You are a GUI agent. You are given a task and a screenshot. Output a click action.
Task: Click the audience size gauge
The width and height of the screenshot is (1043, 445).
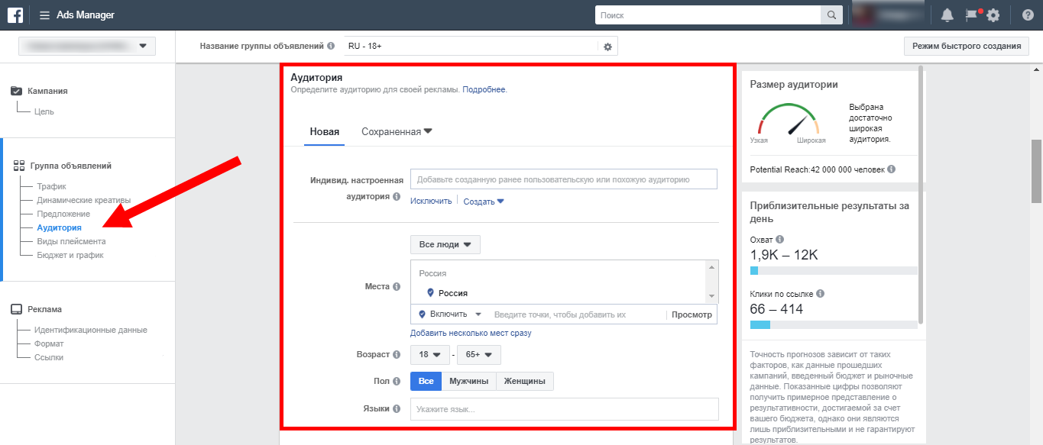tap(788, 119)
